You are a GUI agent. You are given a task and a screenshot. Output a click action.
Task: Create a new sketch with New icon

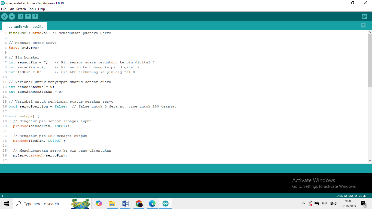(x=20, y=17)
